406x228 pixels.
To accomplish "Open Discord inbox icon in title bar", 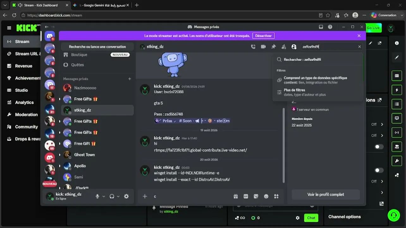I will (x=321, y=27).
